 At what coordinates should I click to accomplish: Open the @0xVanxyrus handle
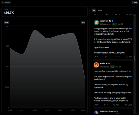click(x=106, y=24)
